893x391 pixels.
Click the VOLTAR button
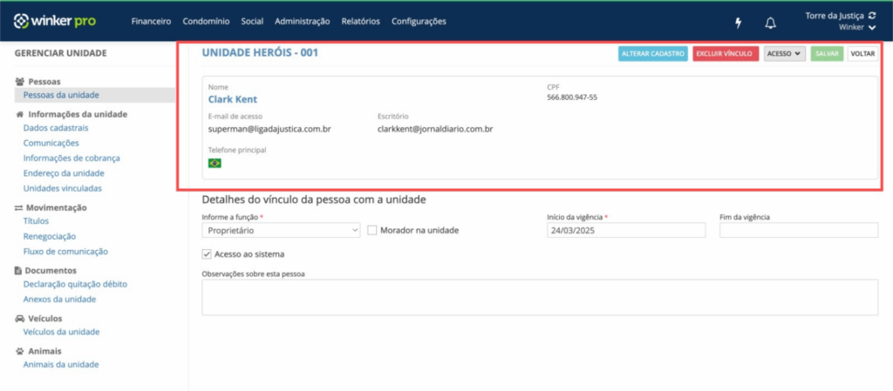point(862,53)
